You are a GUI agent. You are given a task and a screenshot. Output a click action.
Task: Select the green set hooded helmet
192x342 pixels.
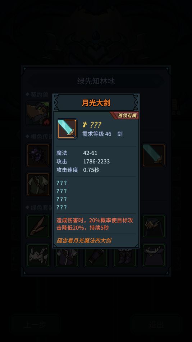click(x=154, y=226)
